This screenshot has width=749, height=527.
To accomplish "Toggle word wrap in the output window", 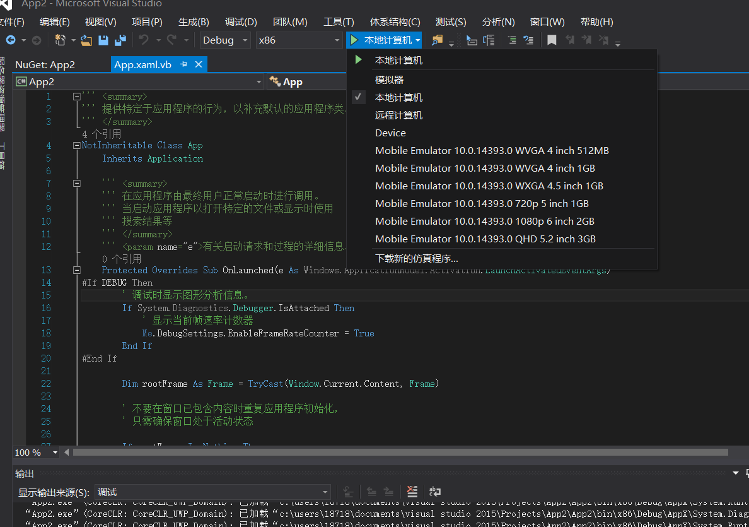I will (x=435, y=492).
